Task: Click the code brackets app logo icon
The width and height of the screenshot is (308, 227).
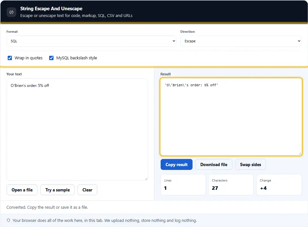Action: click(x=12, y=12)
